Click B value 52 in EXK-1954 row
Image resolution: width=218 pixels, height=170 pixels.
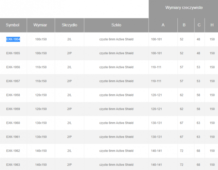click(182, 39)
